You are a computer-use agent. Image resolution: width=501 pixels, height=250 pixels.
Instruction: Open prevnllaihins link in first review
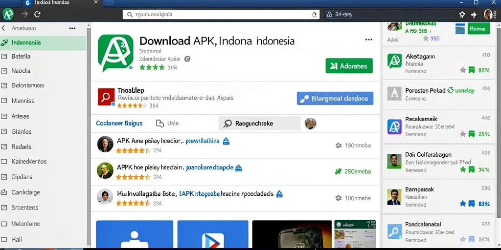(203, 141)
